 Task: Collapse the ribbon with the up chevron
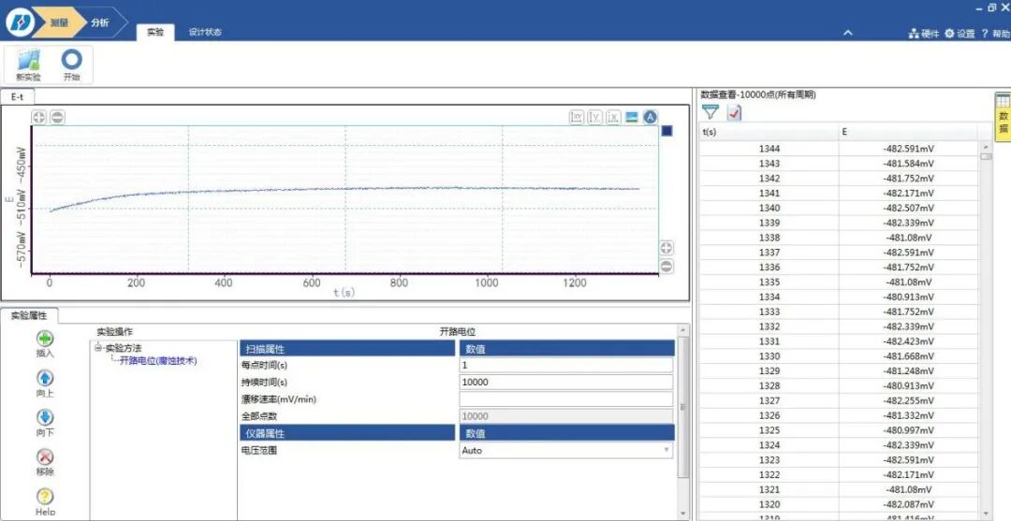pyautogui.click(x=848, y=33)
